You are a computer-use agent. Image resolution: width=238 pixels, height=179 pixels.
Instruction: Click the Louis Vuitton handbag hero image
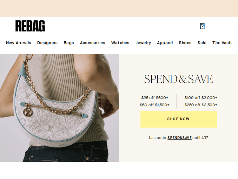[60, 108]
